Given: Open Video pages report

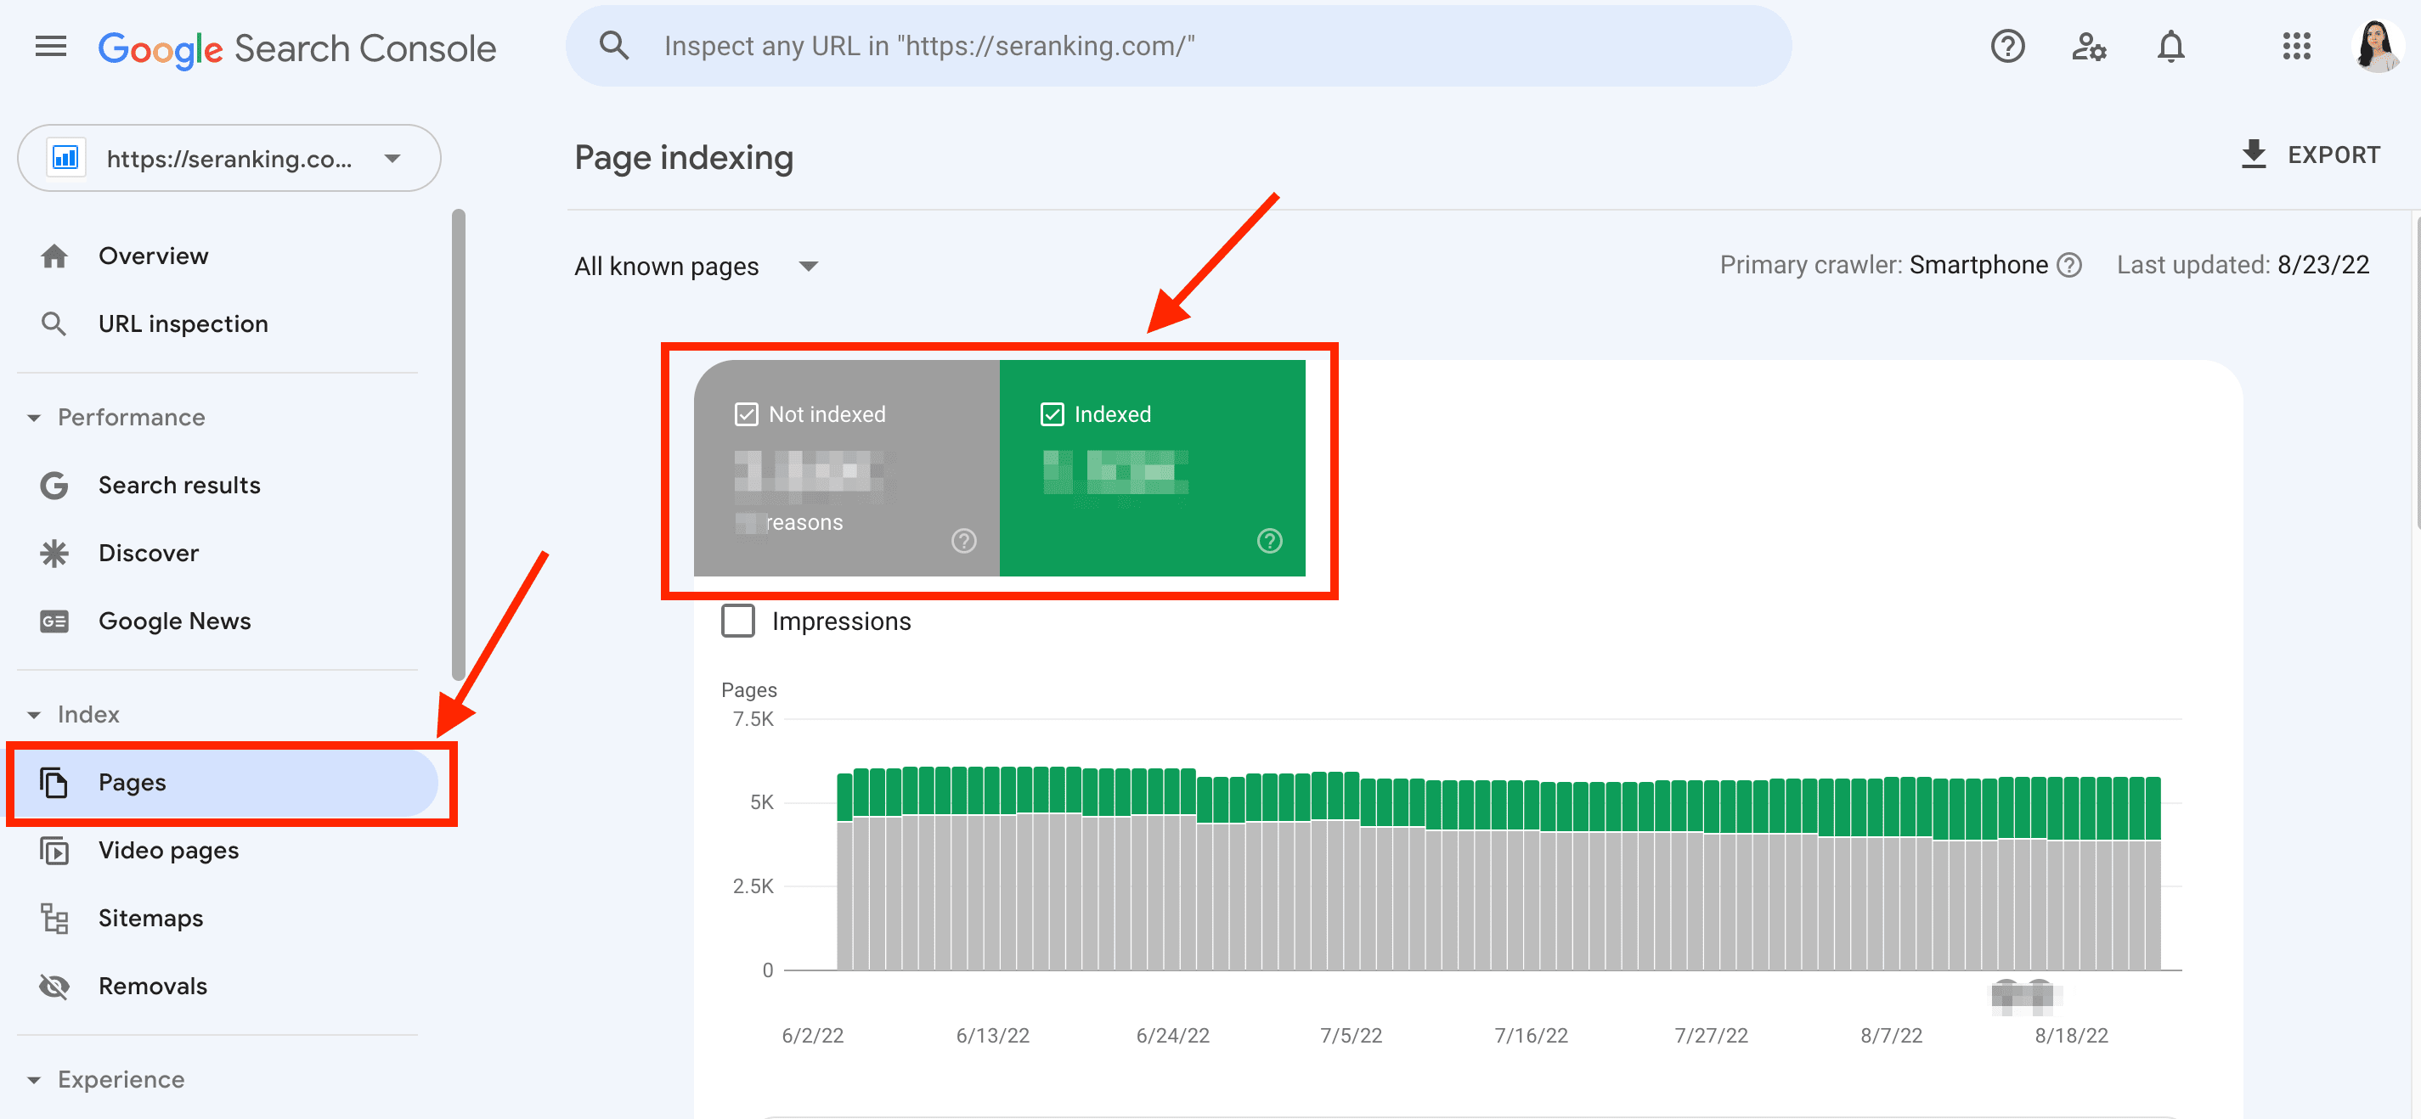Looking at the screenshot, I should (x=168, y=851).
